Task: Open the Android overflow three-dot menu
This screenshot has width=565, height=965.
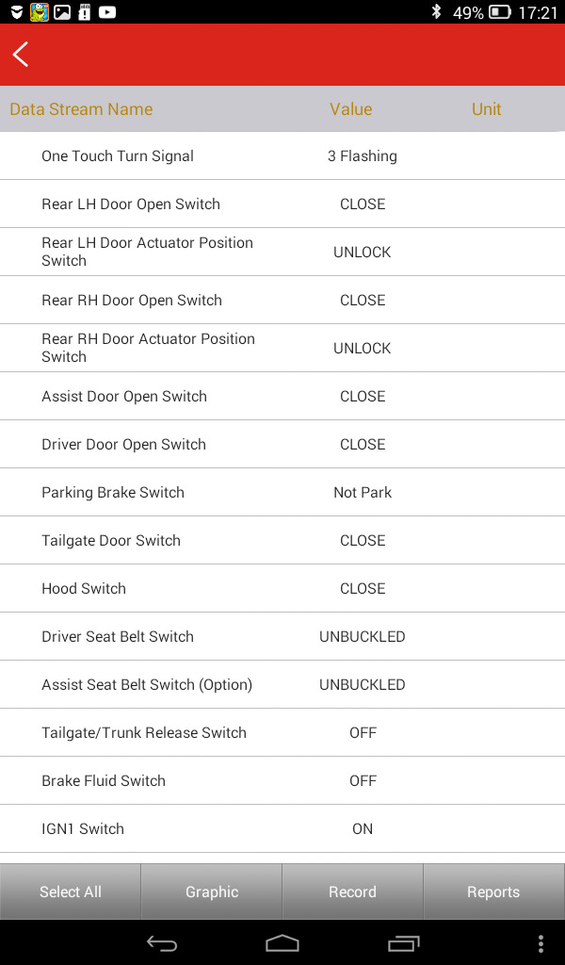Action: tap(541, 943)
